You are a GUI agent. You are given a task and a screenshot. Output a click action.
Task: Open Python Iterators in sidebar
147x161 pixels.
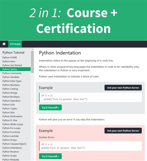[11, 152]
